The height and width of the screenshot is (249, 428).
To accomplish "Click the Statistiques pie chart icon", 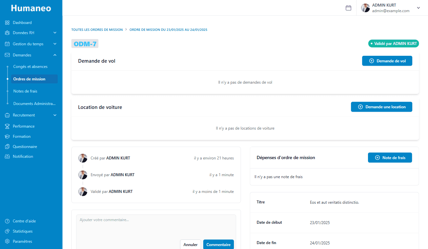I will (x=7, y=231).
